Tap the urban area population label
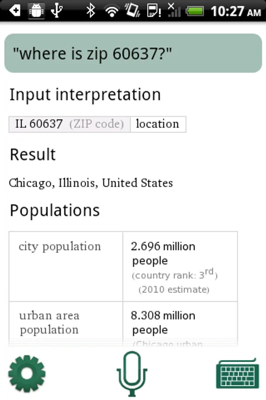The height and width of the screenshot is (400, 266). 49,323
